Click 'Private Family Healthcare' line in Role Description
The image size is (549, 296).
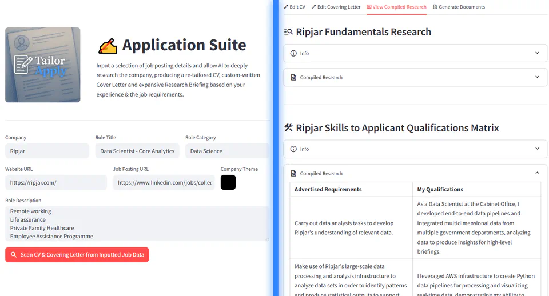tap(42, 228)
